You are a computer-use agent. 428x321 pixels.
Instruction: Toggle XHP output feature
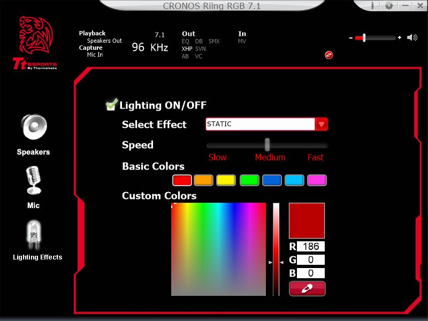click(187, 49)
